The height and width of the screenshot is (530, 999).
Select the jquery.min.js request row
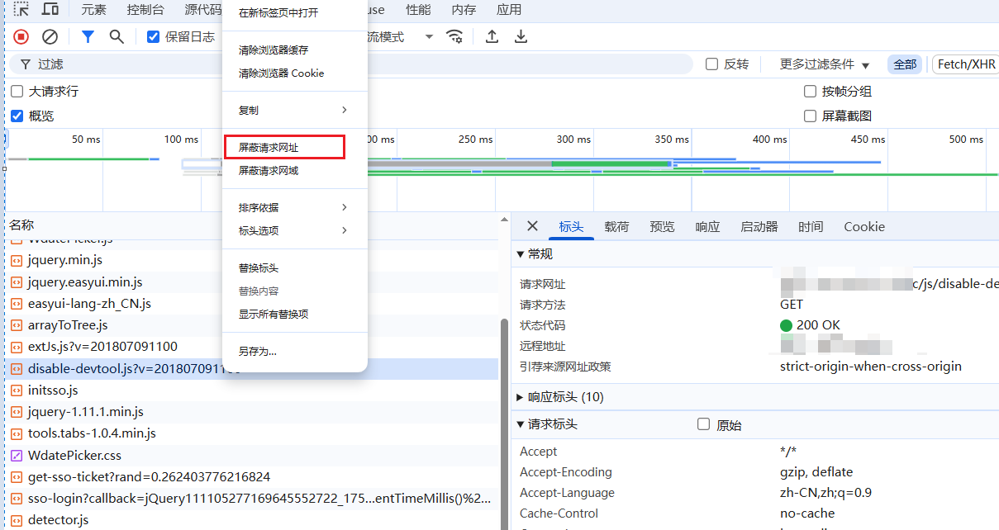pos(64,260)
